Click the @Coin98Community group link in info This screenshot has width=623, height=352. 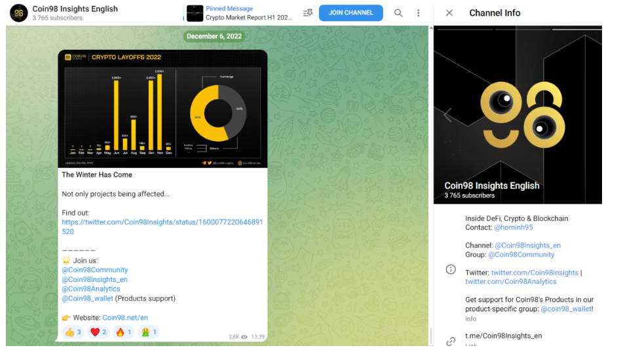(x=521, y=254)
